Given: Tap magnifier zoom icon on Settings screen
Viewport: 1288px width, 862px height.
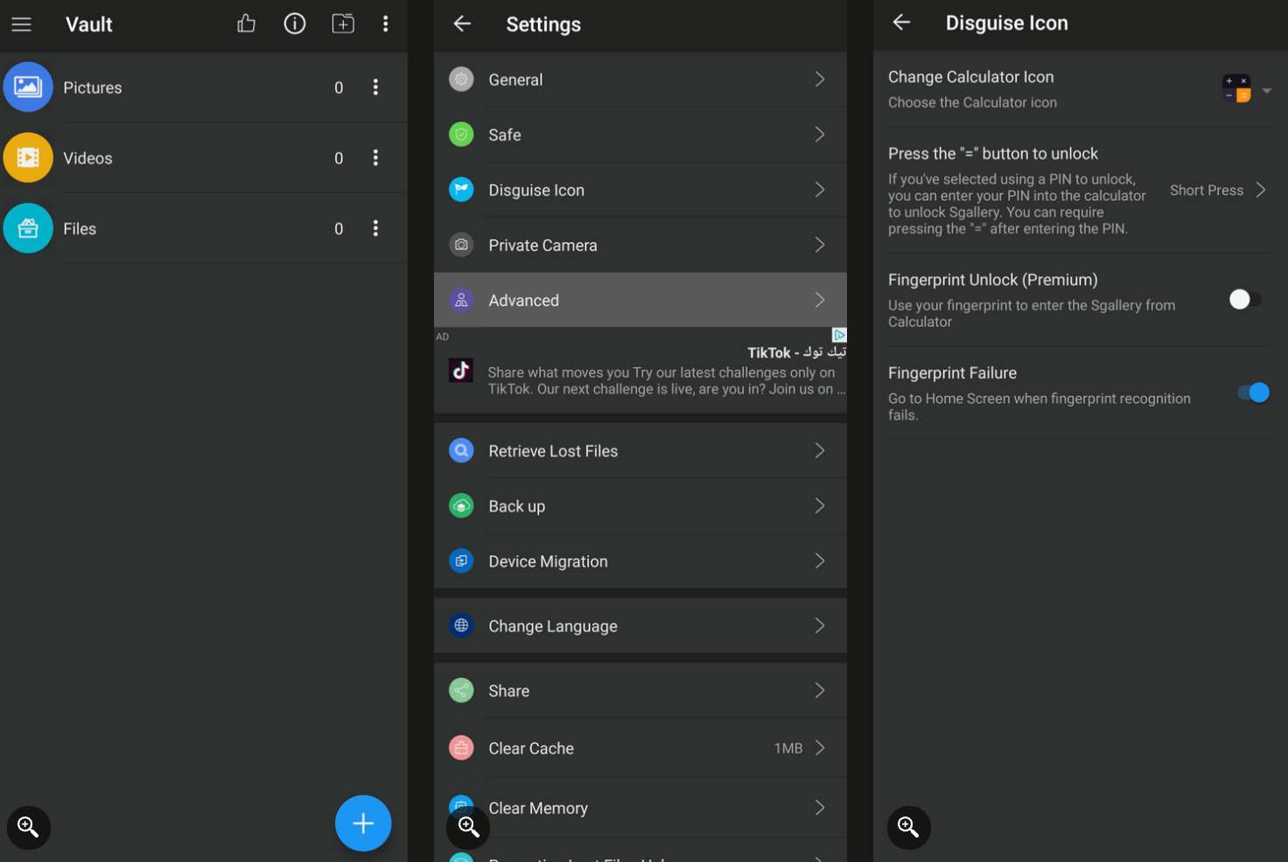Looking at the screenshot, I should coord(468,827).
